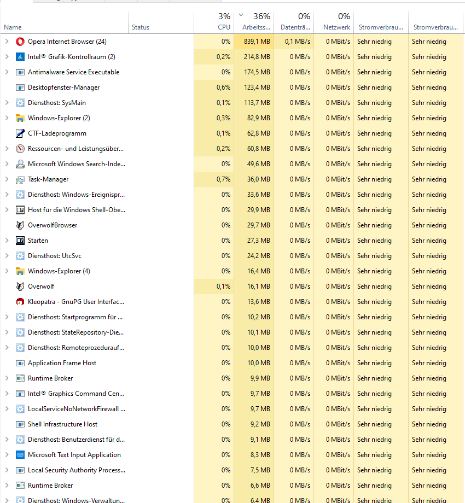Expand the Windows-Explorer (4) group

pos(7,271)
